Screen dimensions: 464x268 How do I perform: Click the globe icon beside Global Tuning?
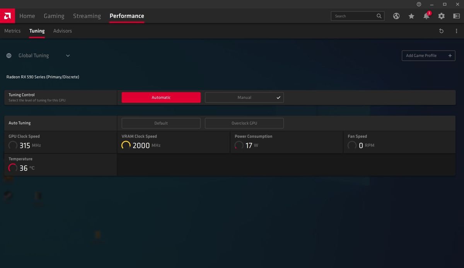pos(9,55)
